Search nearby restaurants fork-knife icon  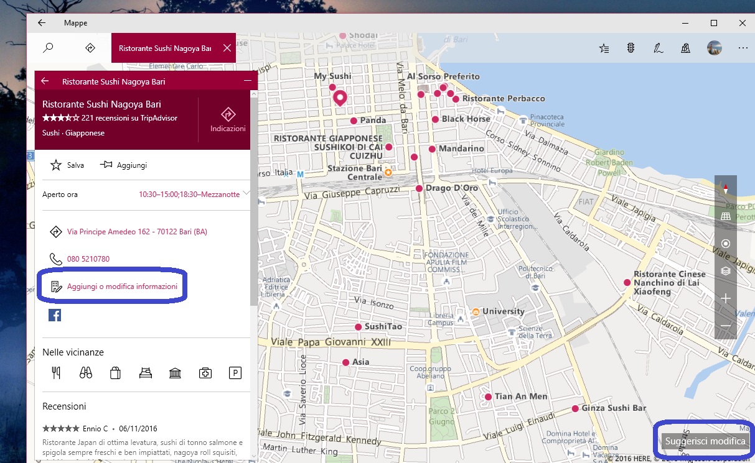click(x=56, y=373)
